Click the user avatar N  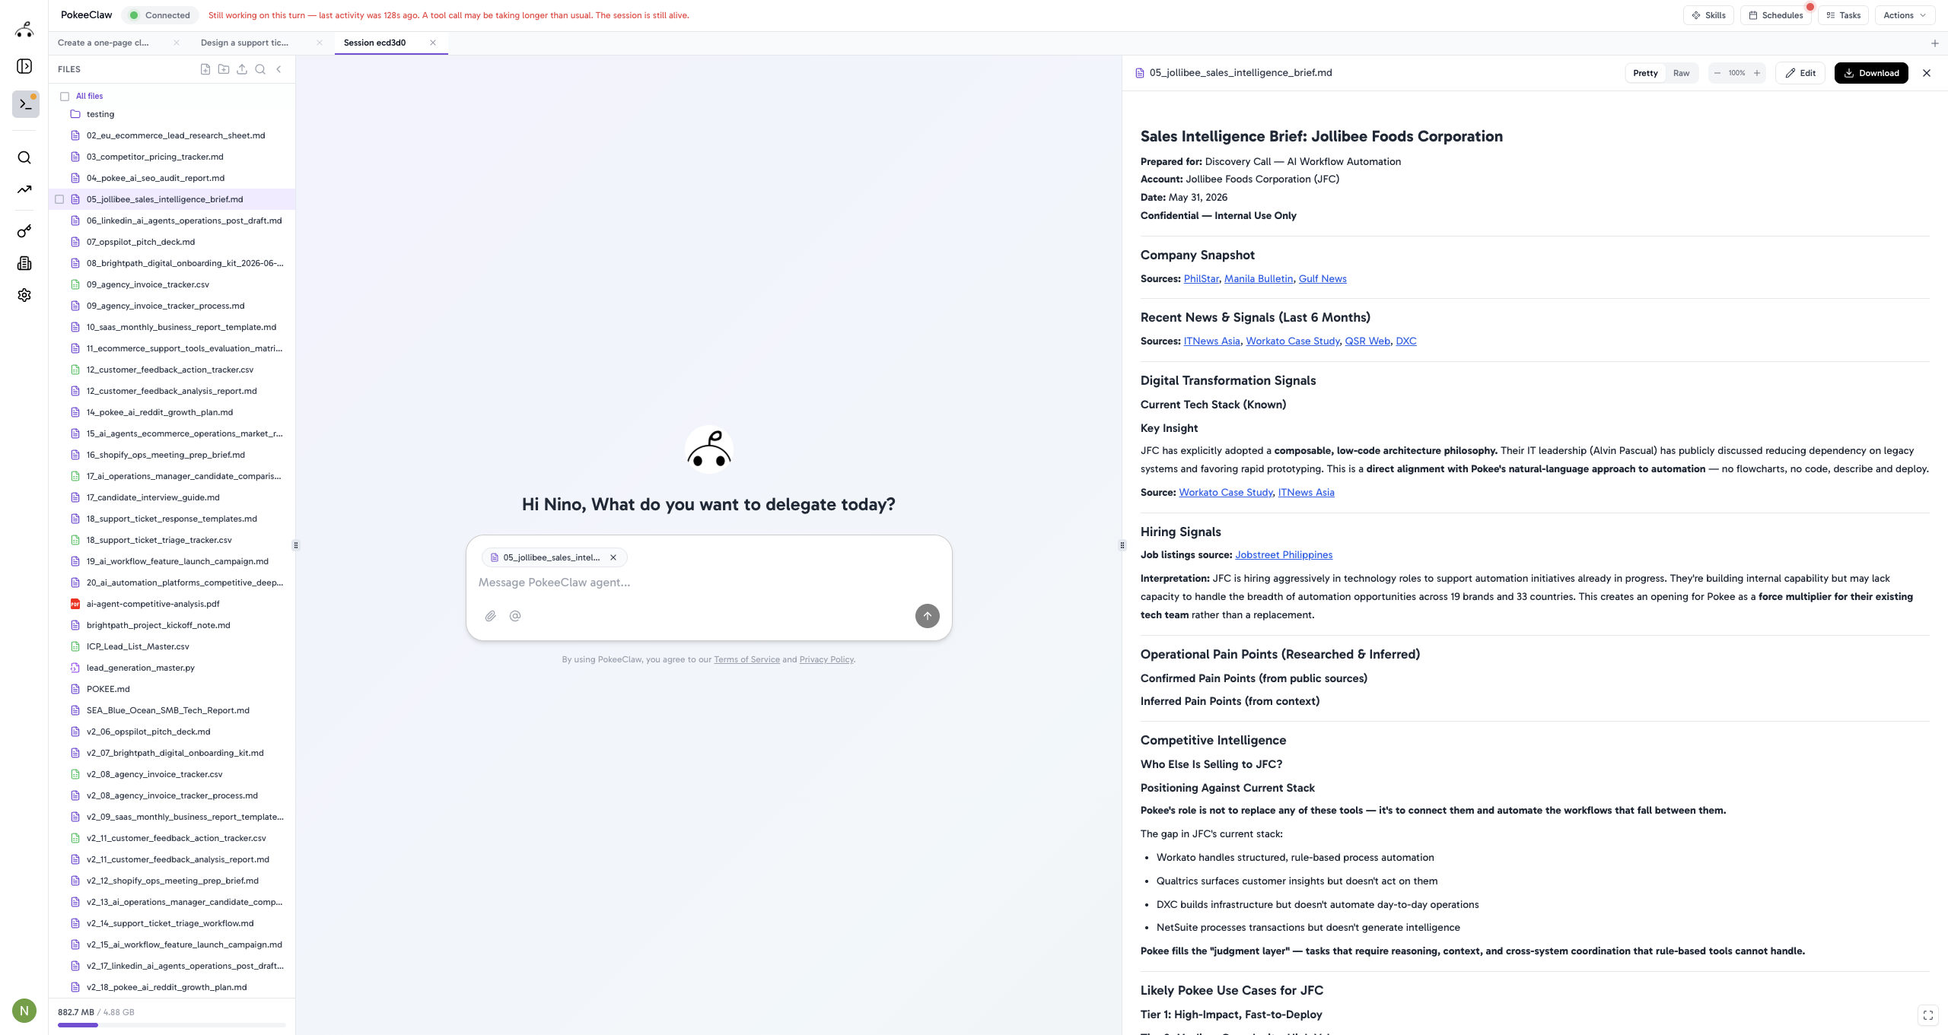click(24, 1011)
